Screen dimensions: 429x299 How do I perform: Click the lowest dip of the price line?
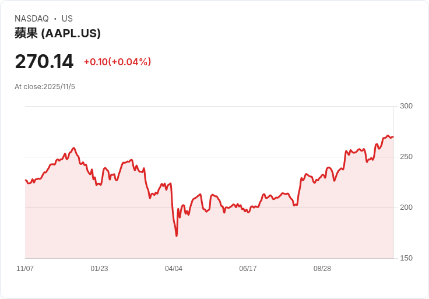click(x=176, y=235)
